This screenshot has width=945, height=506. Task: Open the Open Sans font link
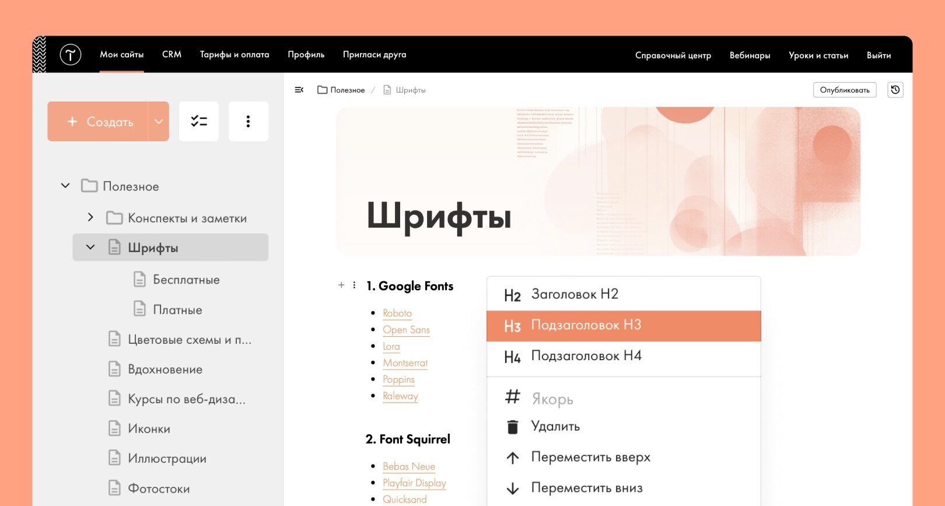[x=406, y=330]
